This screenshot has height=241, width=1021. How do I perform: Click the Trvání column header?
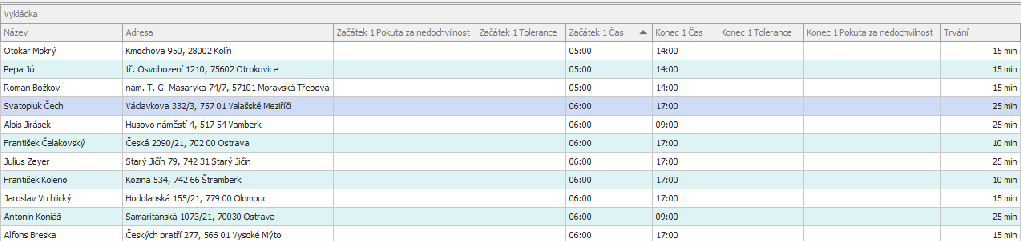980,32
